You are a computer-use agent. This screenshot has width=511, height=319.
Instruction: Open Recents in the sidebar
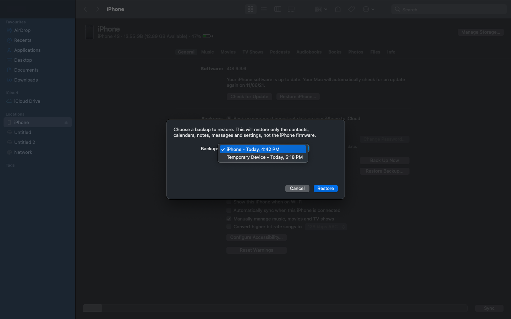pos(38,40)
